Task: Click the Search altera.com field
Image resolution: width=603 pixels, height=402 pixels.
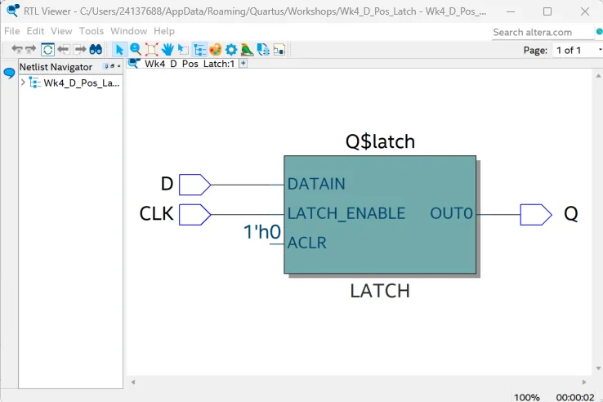Action: 543,33
